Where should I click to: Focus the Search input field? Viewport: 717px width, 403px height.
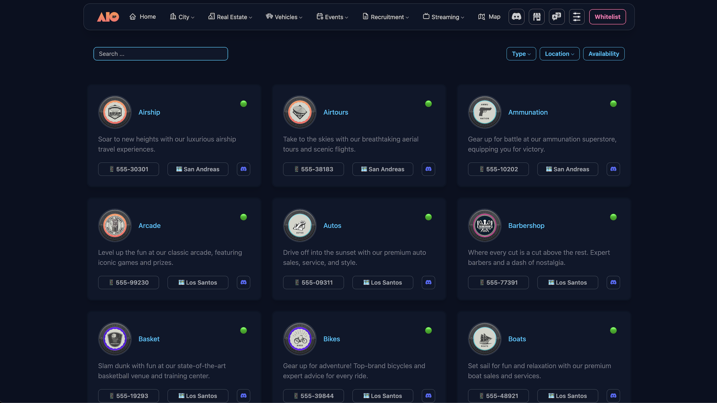(161, 54)
